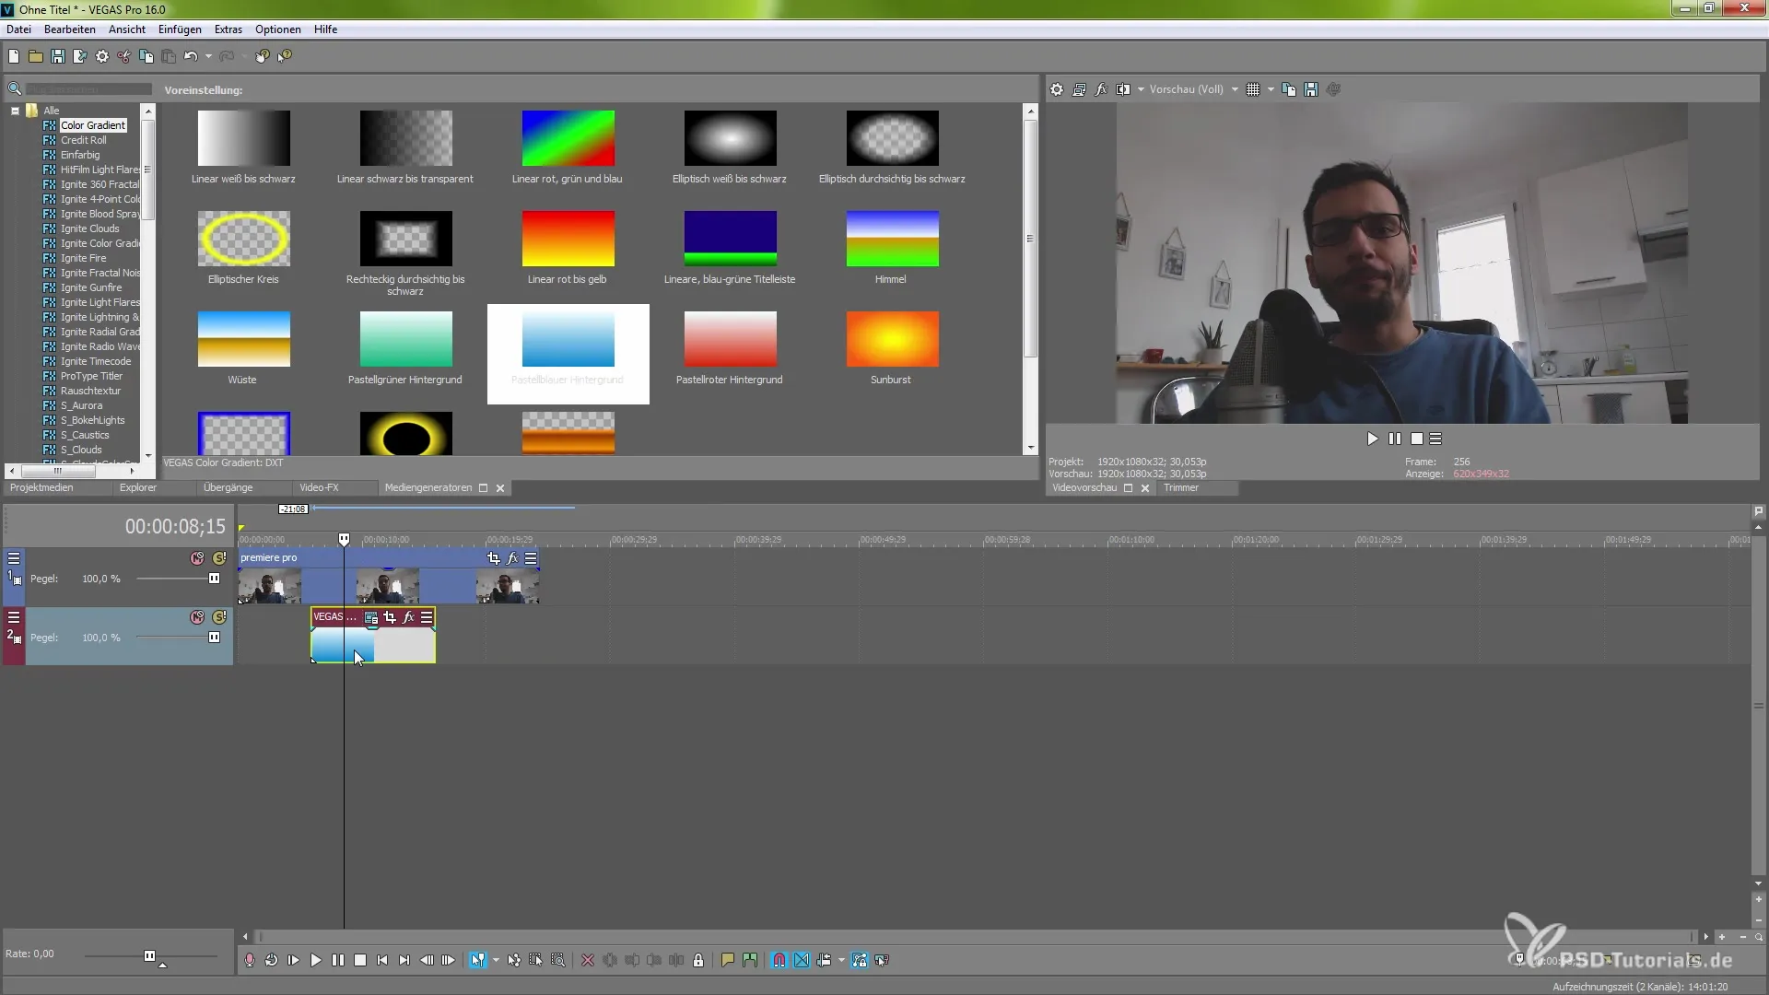The width and height of the screenshot is (1769, 995).
Task: Click the generated media properties icon on the VEGAS clip
Action: pyautogui.click(x=371, y=617)
